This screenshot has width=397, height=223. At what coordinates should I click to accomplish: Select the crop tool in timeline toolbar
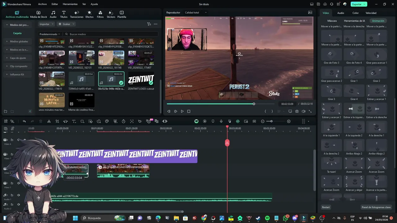point(57,121)
